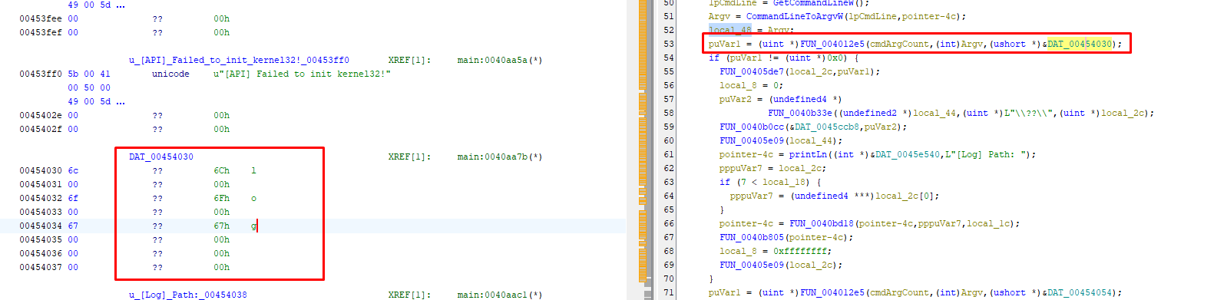The height and width of the screenshot is (300, 1214).
Task: Click DAT_00454054 on line 71
Action: 1080,292
